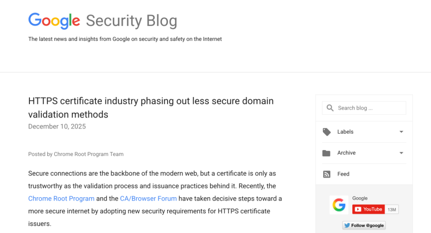
Task: Click the search magnifier icon
Action: pos(330,108)
